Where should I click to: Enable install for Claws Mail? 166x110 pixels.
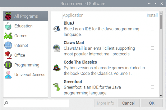pos(152,48)
